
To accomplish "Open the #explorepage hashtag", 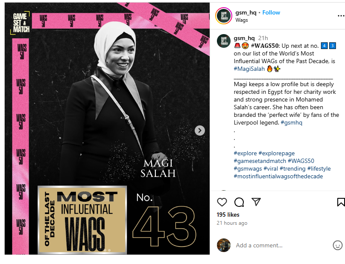I will pyautogui.click(x=277, y=153).
